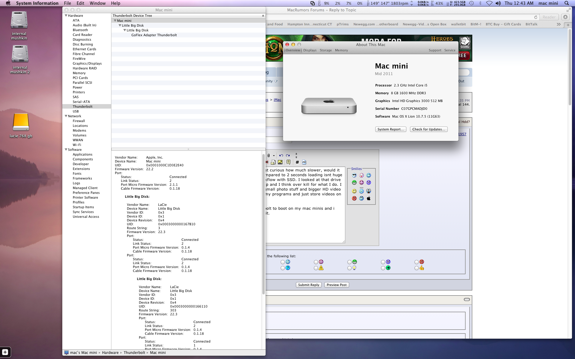Viewport: 575px width, 359px height.
Task: Click the redo arrow in forum editor
Action: coord(288,155)
